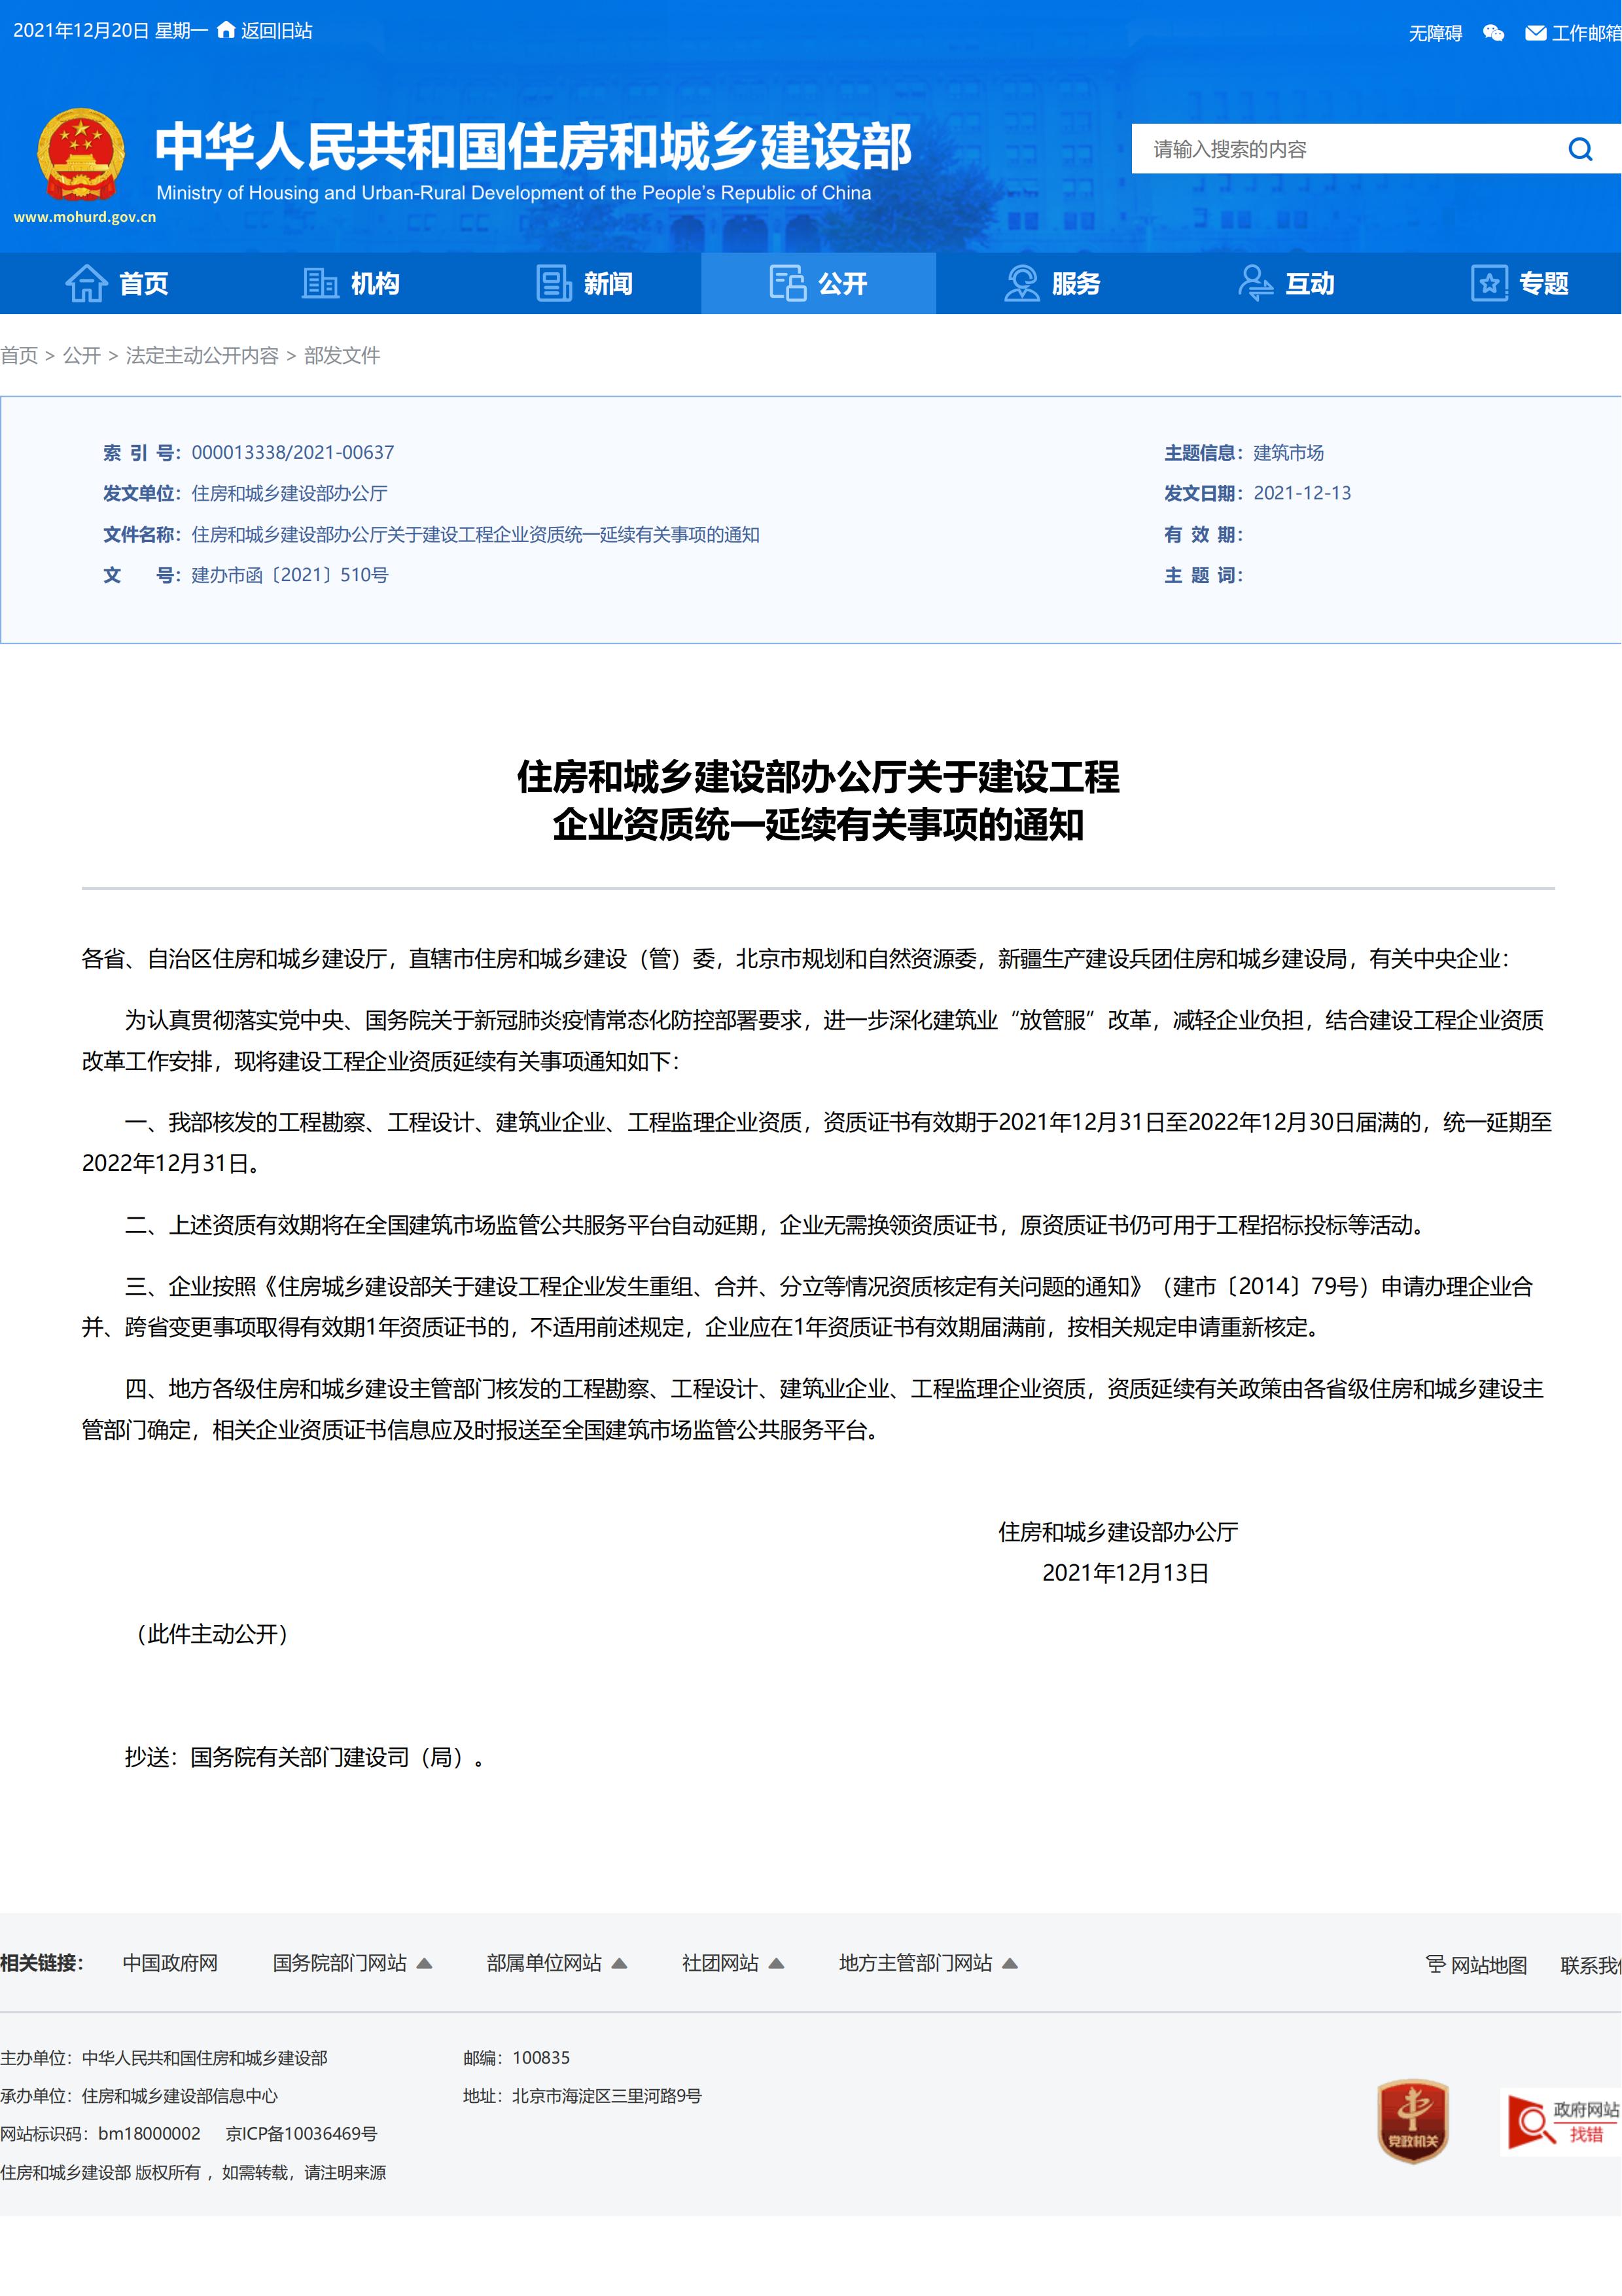Expand the 部属单位网站 list
The width and height of the screenshot is (1622, 2296).
click(618, 1963)
